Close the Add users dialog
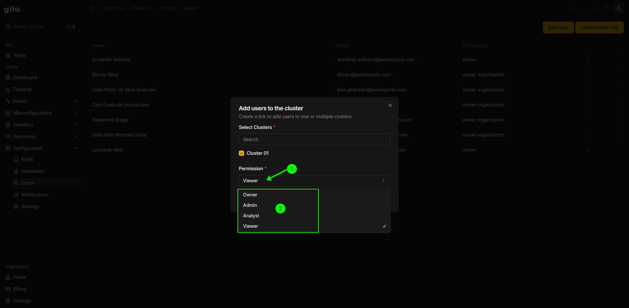 [390, 105]
